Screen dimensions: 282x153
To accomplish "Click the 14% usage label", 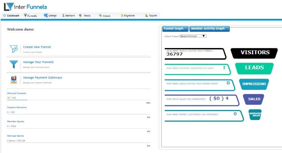I will coord(148,103).
